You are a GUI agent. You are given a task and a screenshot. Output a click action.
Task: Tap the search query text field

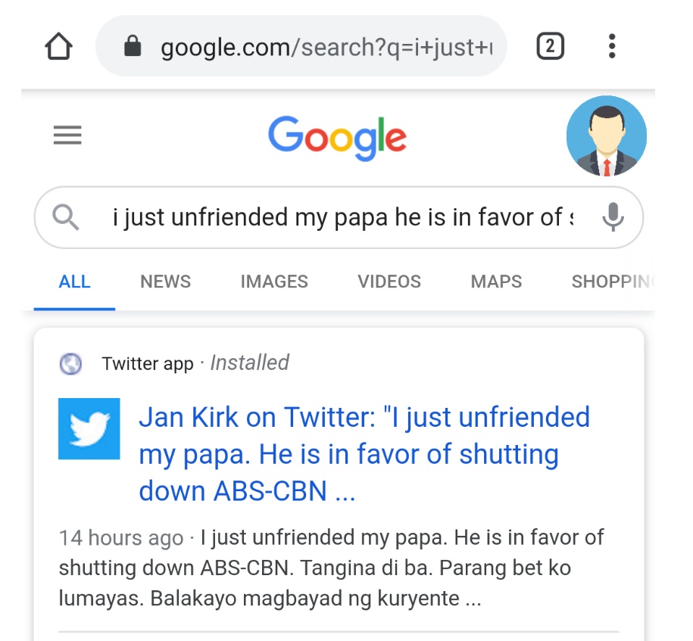pos(341,218)
